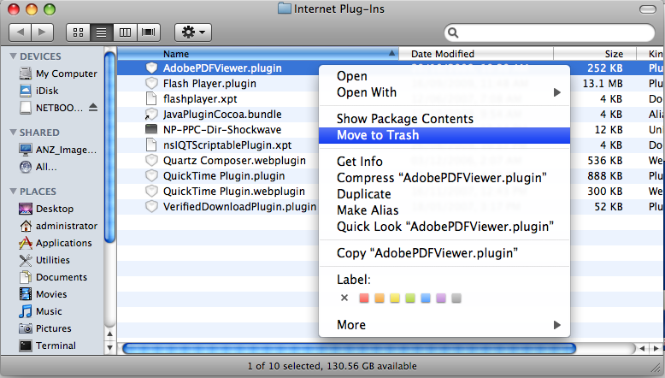Switch to Cover Flow view
Viewport: 665px width, 378px height.
coord(149,32)
